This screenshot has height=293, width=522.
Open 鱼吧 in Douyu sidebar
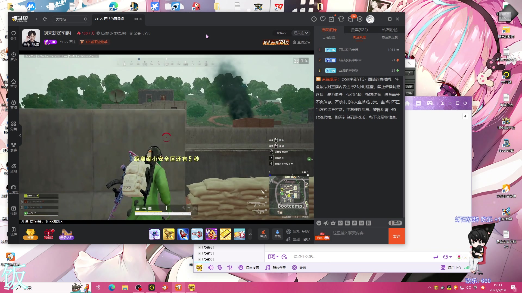click(14, 168)
